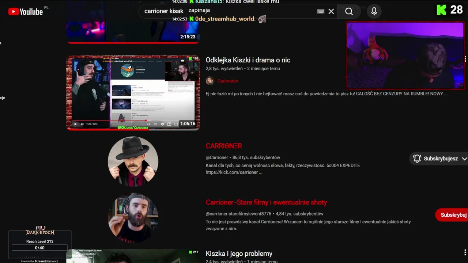The image size is (468, 263).
Task: Click the Carionator channel avatar
Action: click(x=210, y=81)
